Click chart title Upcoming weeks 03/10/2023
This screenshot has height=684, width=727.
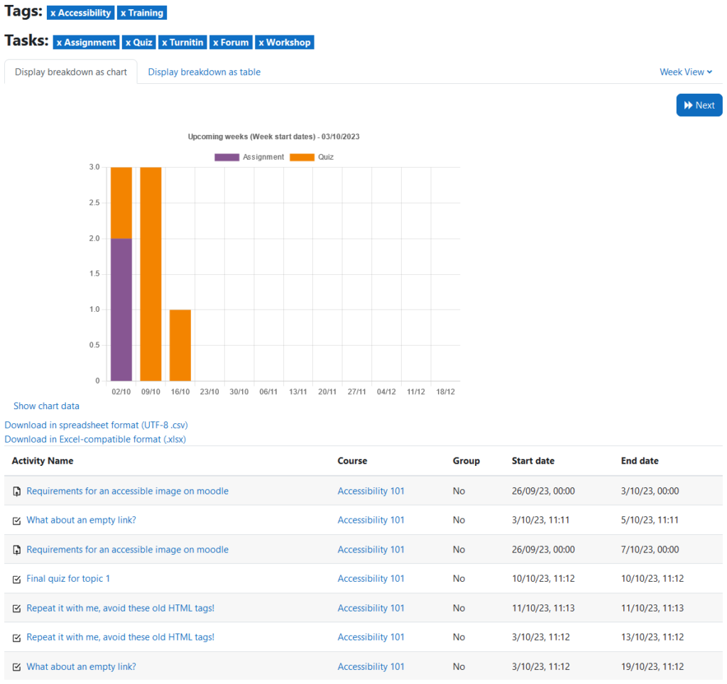pos(273,137)
